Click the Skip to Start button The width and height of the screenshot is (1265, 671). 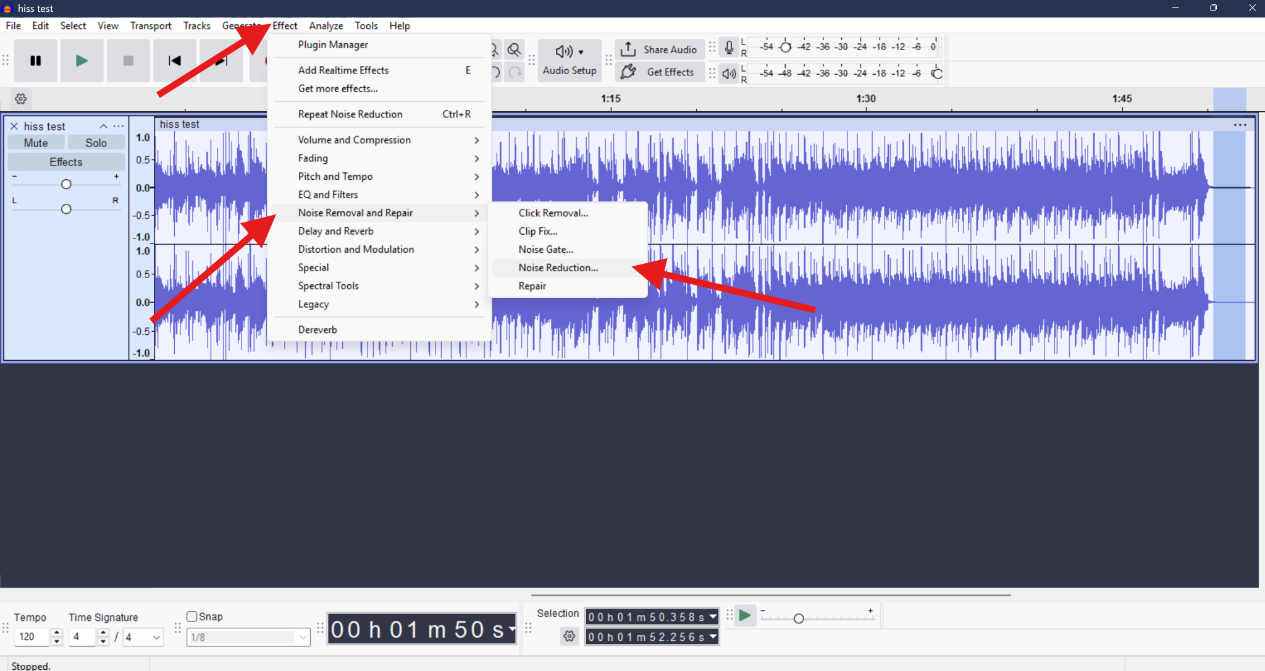tap(174, 60)
